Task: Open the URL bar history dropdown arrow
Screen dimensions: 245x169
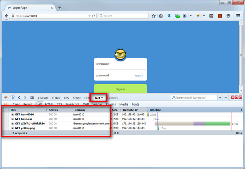Action: pos(89,16)
